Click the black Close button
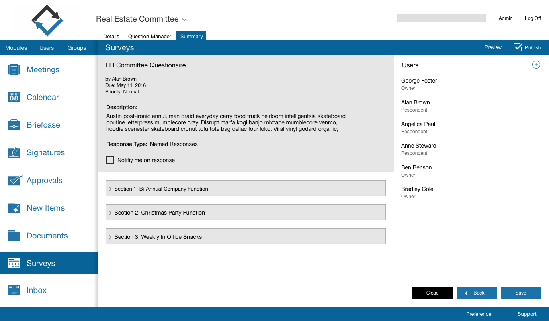Viewport: 549px width, 321px height. coord(432,293)
